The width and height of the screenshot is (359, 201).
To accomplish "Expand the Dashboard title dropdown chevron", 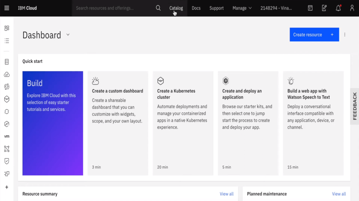I will pos(68,35).
